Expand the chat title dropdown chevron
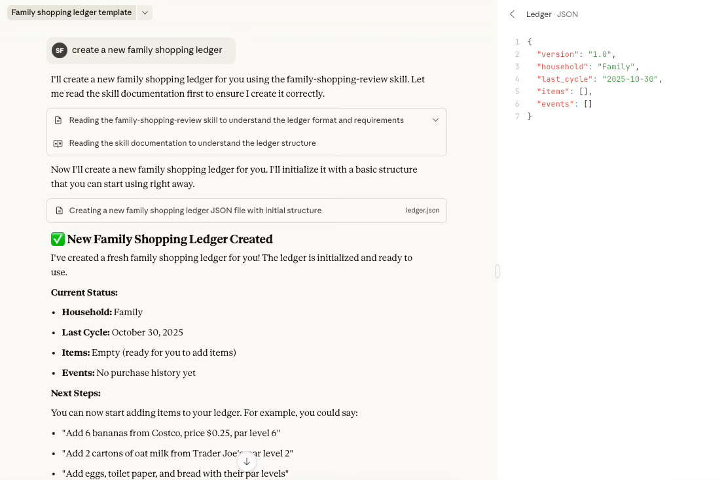 (x=145, y=12)
